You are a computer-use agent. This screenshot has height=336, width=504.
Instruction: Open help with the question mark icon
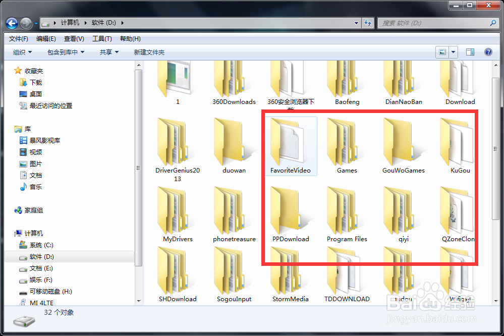click(488, 52)
